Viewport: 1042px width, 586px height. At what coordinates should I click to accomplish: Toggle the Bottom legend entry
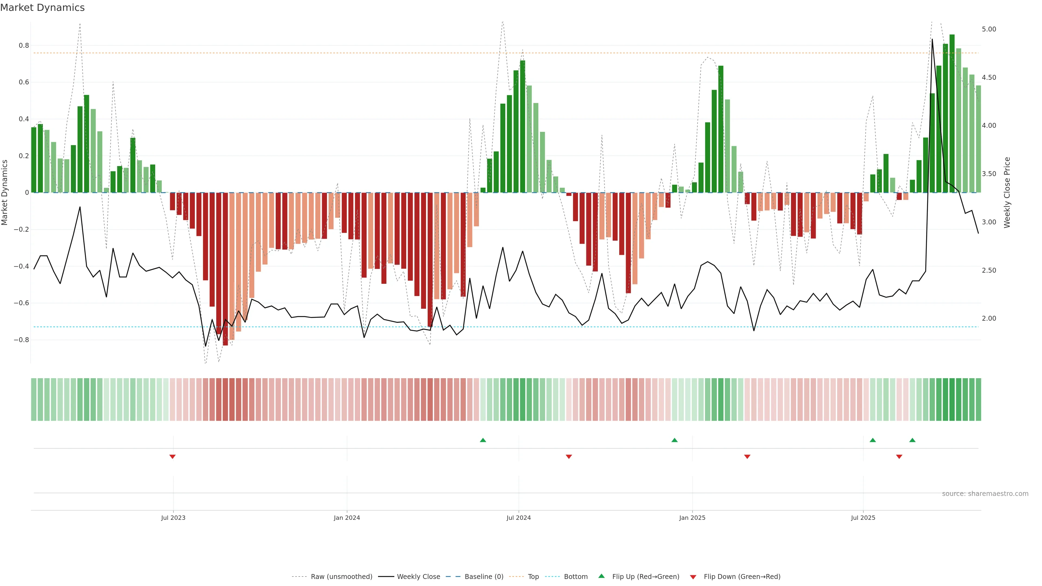point(576,577)
